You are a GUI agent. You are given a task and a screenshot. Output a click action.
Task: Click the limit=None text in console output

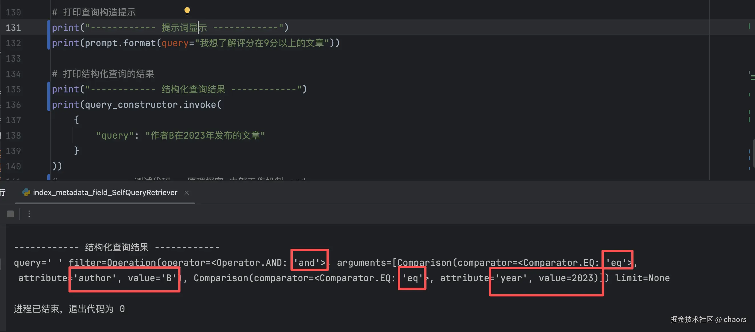pyautogui.click(x=642, y=278)
